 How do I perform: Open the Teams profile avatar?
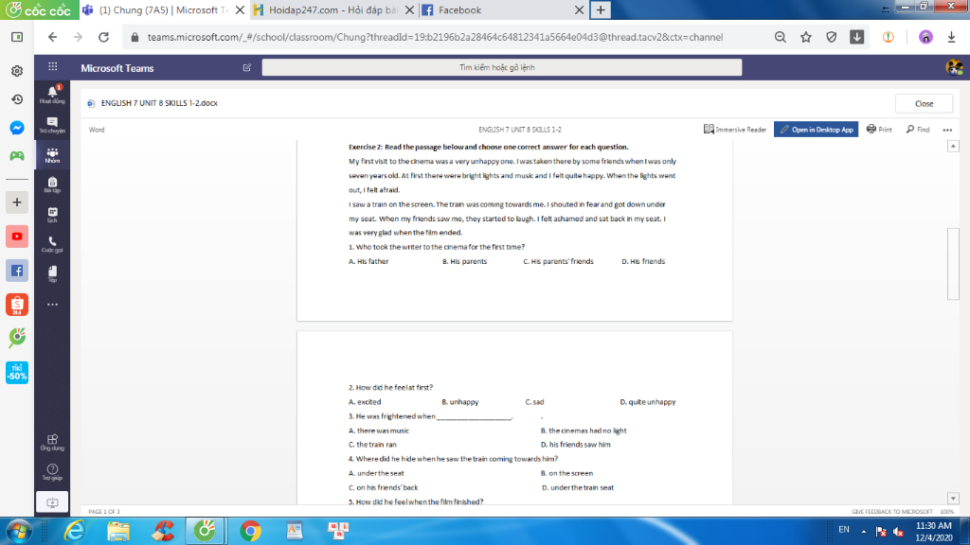click(x=954, y=67)
